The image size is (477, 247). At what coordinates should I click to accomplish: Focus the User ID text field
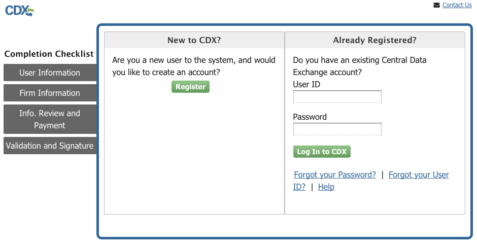pos(337,97)
